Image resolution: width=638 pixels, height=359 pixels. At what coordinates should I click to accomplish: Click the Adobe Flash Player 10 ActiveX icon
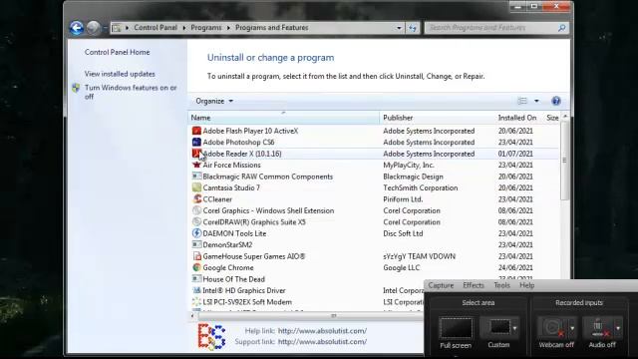point(196,131)
